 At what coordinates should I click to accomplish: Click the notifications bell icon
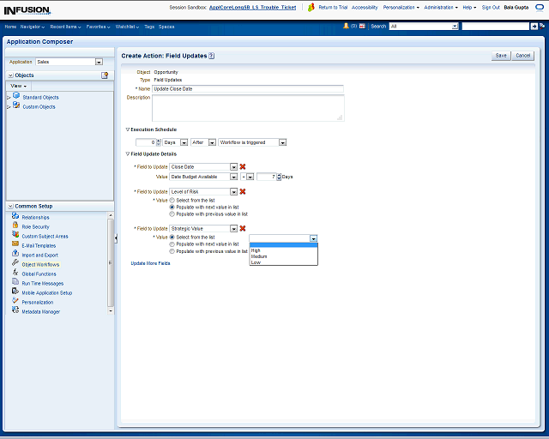347,27
